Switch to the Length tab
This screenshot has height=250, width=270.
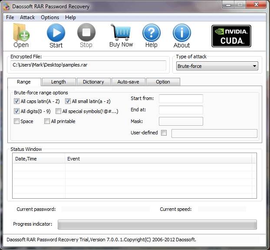59,82
